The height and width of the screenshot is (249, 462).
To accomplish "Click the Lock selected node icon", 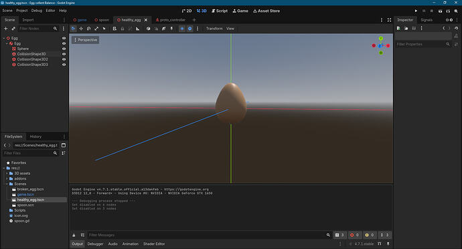I will click(x=123, y=29).
